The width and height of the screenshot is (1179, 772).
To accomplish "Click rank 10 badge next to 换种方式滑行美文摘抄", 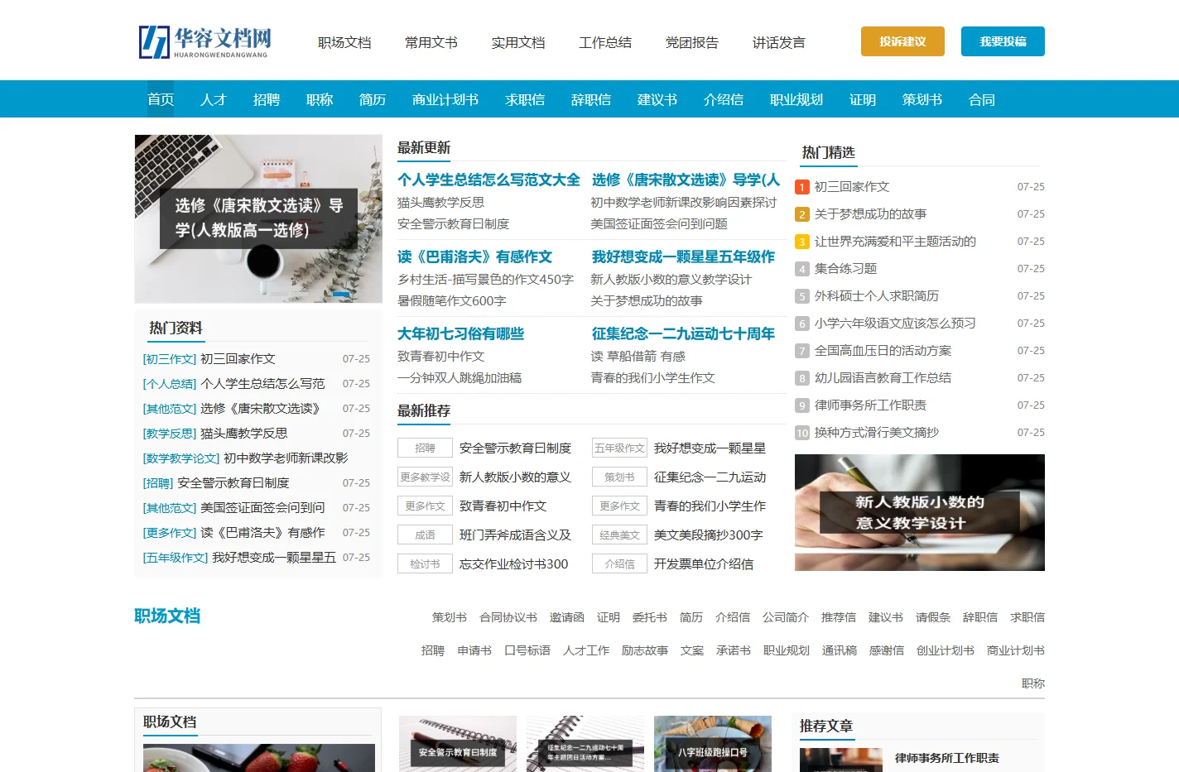I will 801,433.
